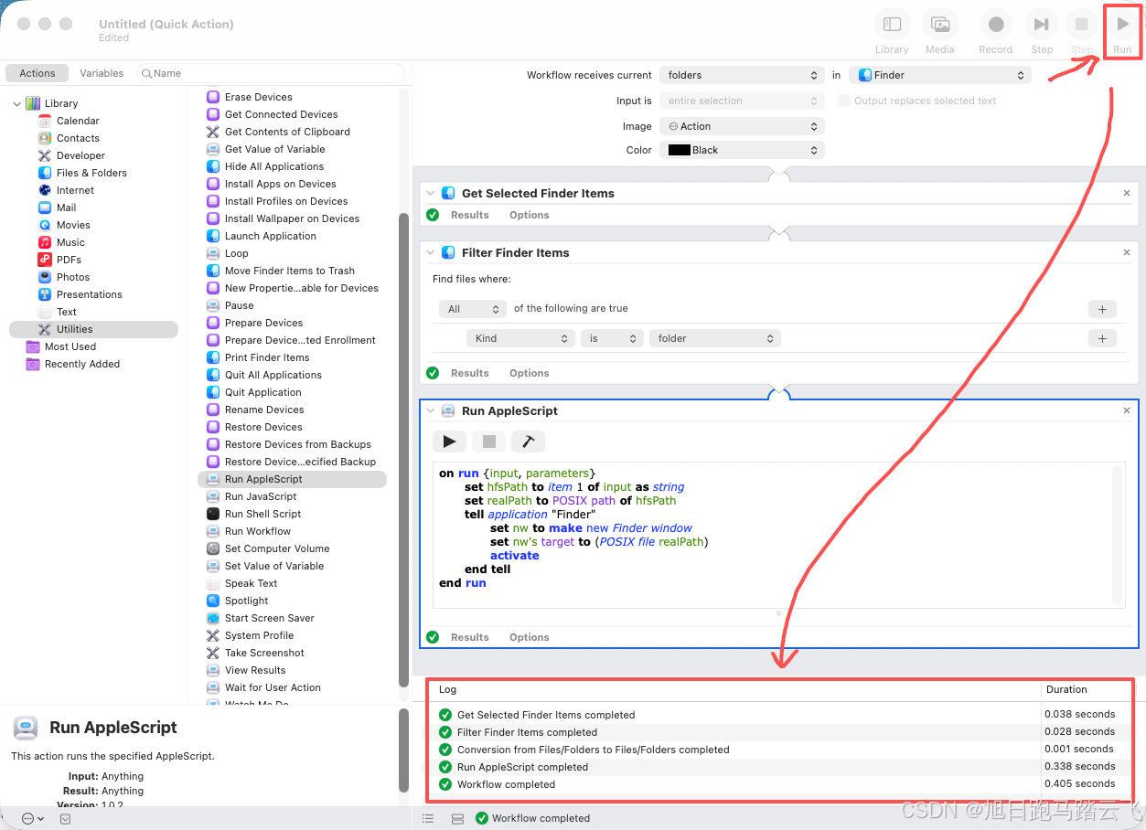Show Results of Get Selected Finder Items
Viewport: 1146px width, 830px height.
point(470,215)
